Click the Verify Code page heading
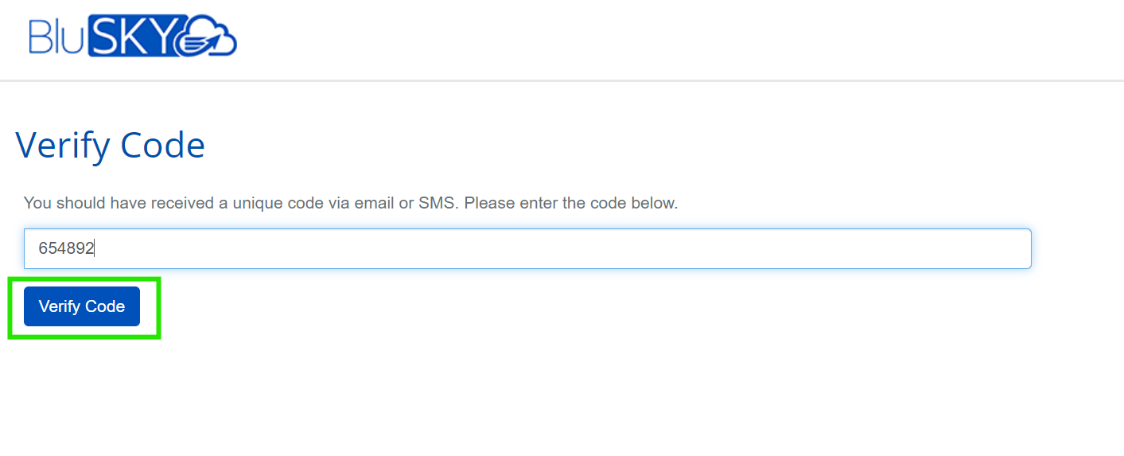This screenshot has height=456, width=1124. pos(110,146)
